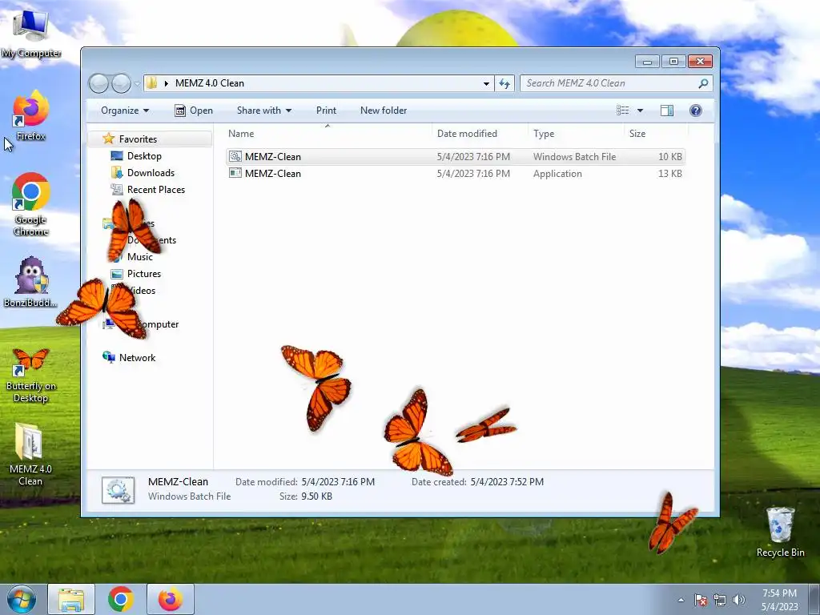Open Desktop in Favorites
Image resolution: width=820 pixels, height=615 pixels.
pos(144,156)
